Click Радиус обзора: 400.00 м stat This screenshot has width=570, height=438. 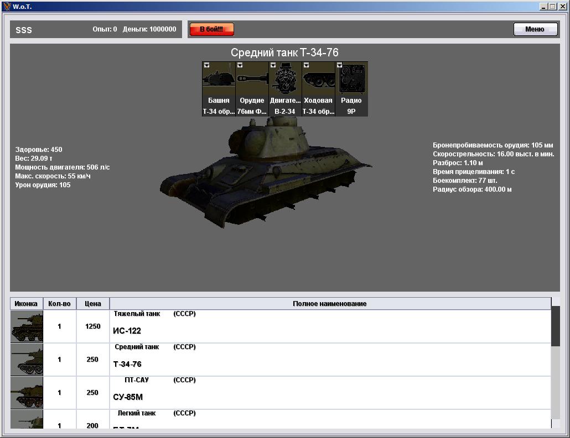pyautogui.click(x=472, y=189)
